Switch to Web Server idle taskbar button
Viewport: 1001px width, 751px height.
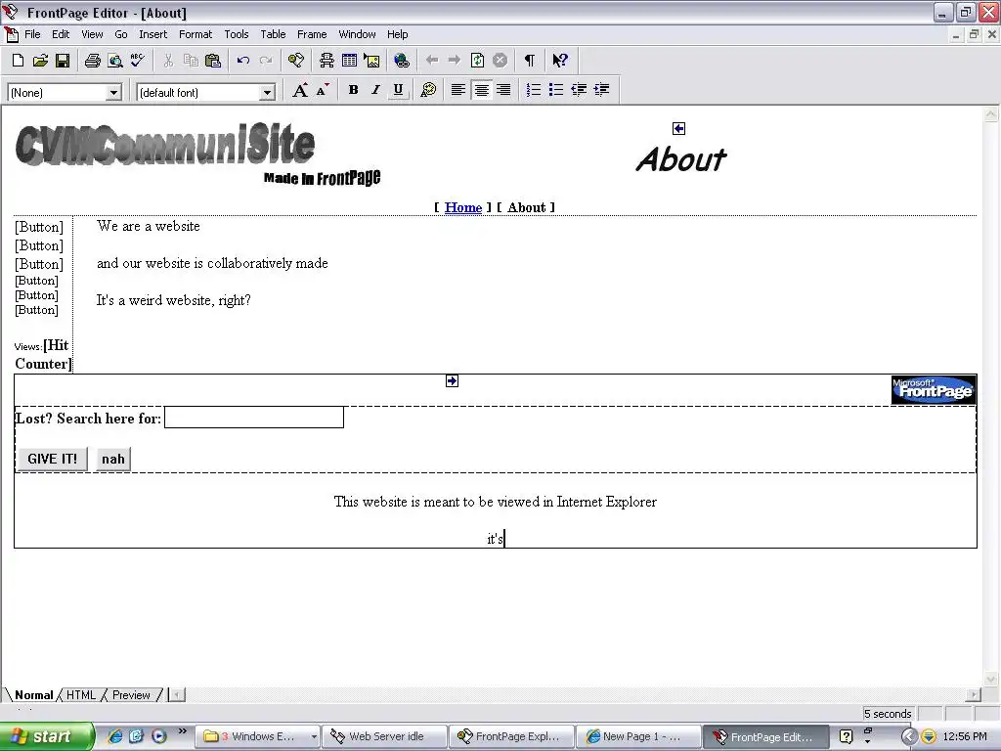point(383,737)
